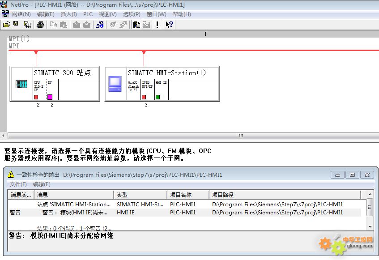Click the green HMI IE interface node
379x260 pixels.
158,97
